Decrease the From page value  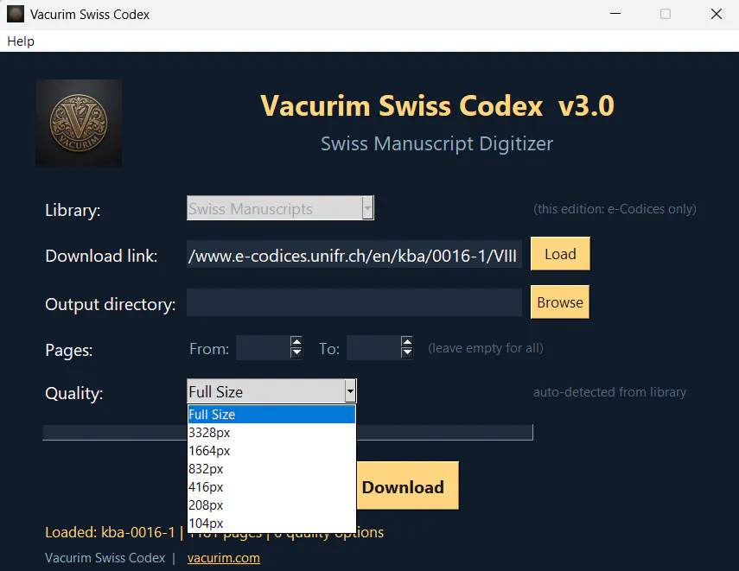(x=296, y=352)
